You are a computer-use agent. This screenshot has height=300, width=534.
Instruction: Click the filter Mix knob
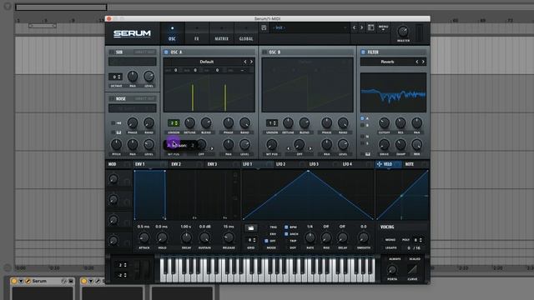tap(417, 144)
